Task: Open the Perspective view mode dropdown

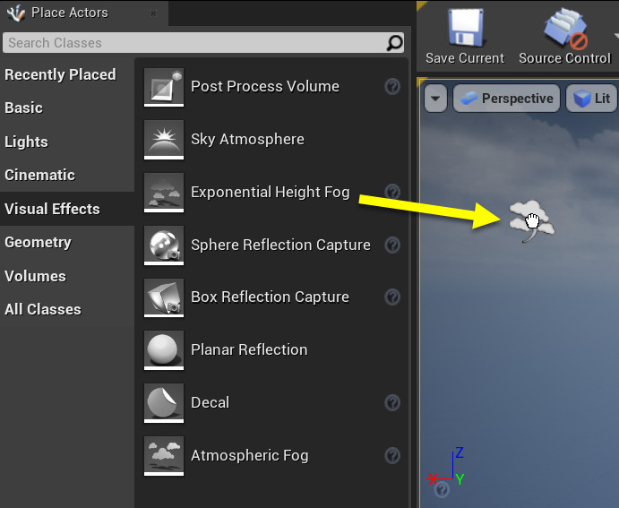Action: click(x=507, y=99)
